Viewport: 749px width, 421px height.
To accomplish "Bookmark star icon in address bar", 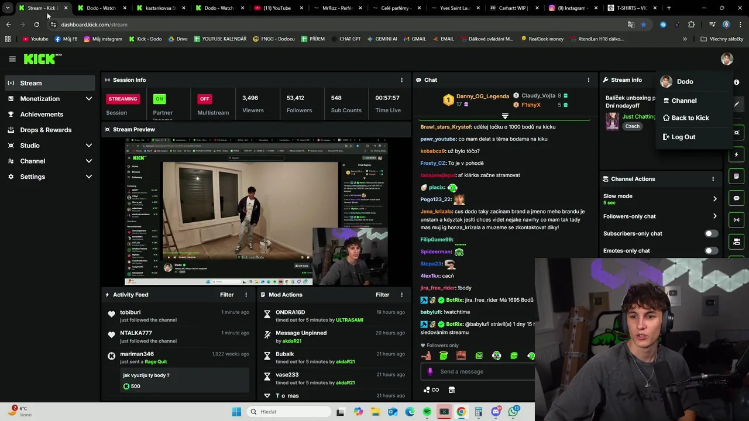I will pos(644,25).
